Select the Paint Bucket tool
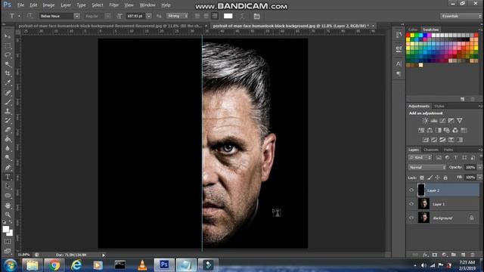Image resolution: width=484 pixels, height=272 pixels. pos(8,139)
